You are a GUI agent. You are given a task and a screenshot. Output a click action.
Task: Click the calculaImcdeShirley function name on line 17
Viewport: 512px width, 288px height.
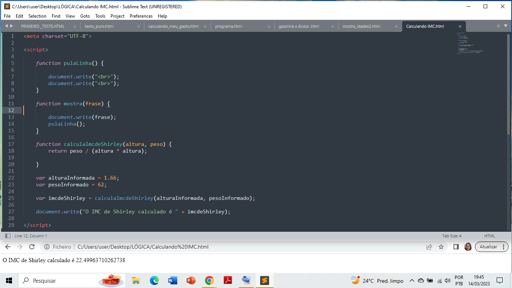point(93,144)
